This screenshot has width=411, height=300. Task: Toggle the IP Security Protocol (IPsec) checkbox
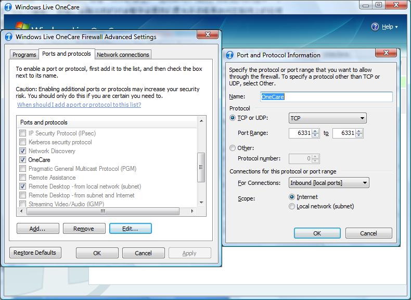pos(23,133)
